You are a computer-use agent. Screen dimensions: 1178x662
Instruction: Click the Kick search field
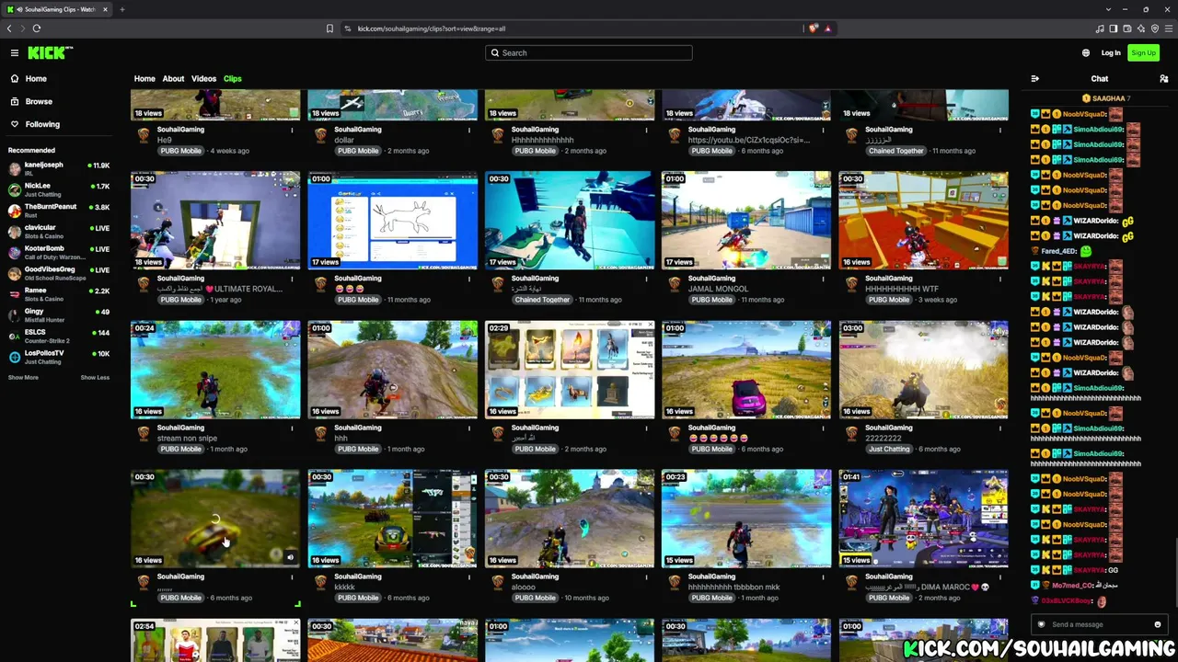[589, 53]
